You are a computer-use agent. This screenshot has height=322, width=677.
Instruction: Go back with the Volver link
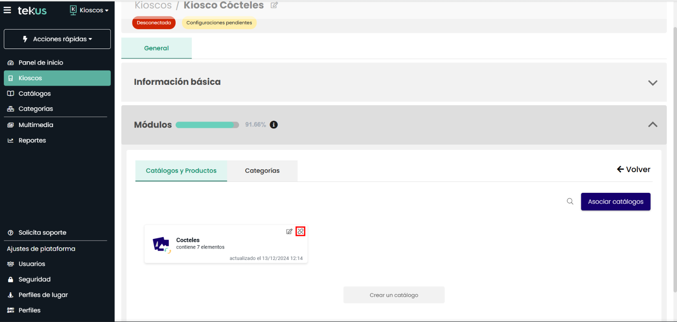[x=633, y=169]
